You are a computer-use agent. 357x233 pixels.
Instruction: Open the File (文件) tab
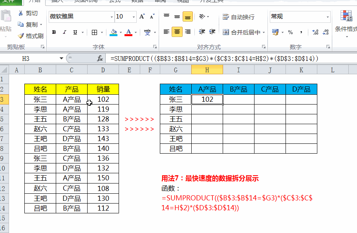pyautogui.click(x=11, y=2)
